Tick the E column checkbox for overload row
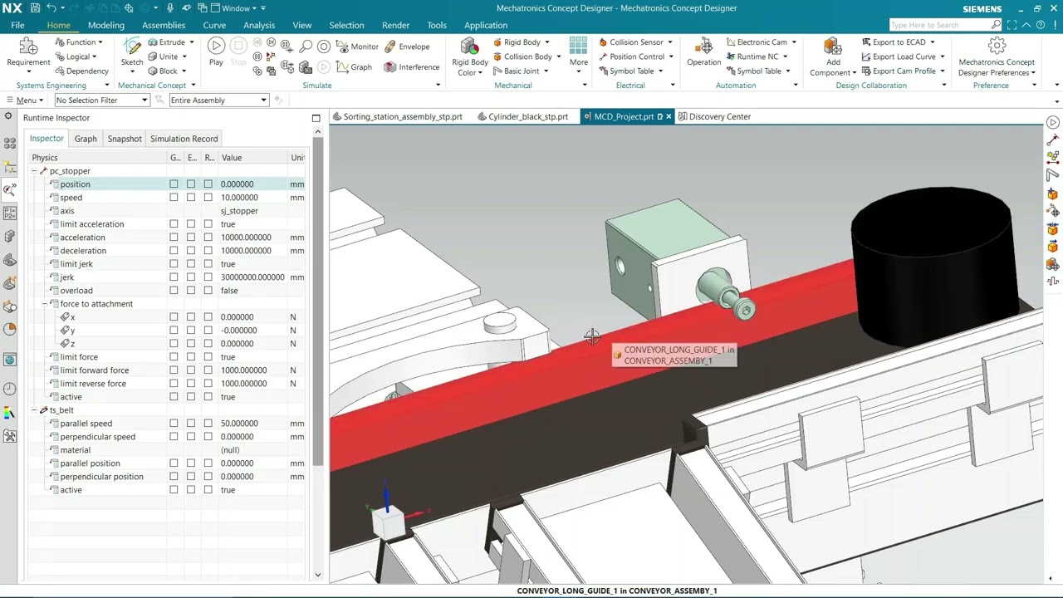Viewport: 1063px width, 598px height. click(191, 291)
